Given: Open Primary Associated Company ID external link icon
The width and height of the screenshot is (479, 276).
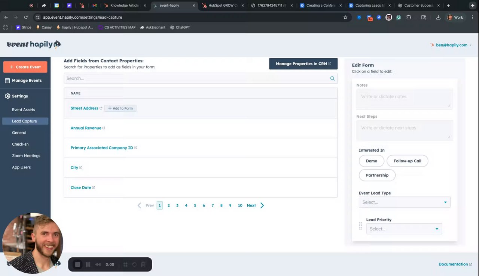Looking at the screenshot, I should [135, 148].
